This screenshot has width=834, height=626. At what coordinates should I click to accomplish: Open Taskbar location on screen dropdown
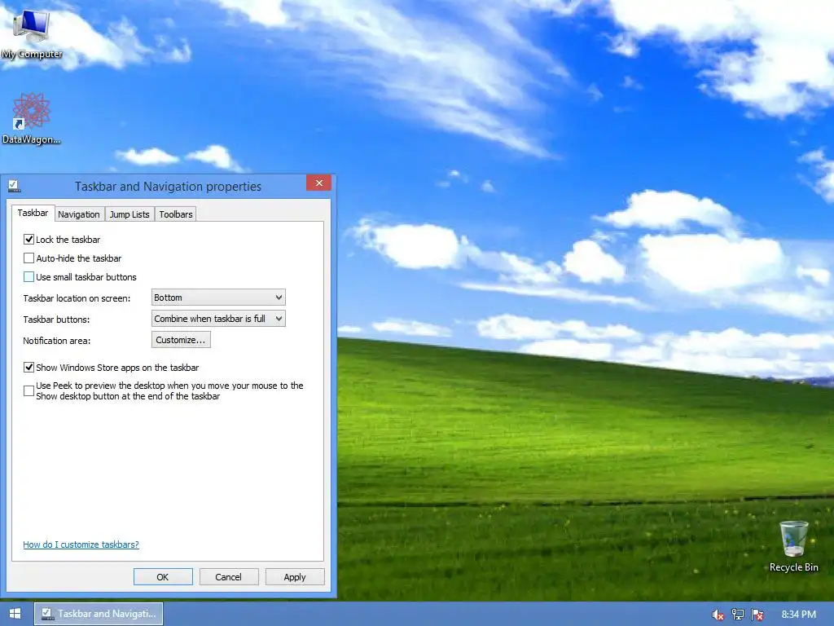[218, 298]
